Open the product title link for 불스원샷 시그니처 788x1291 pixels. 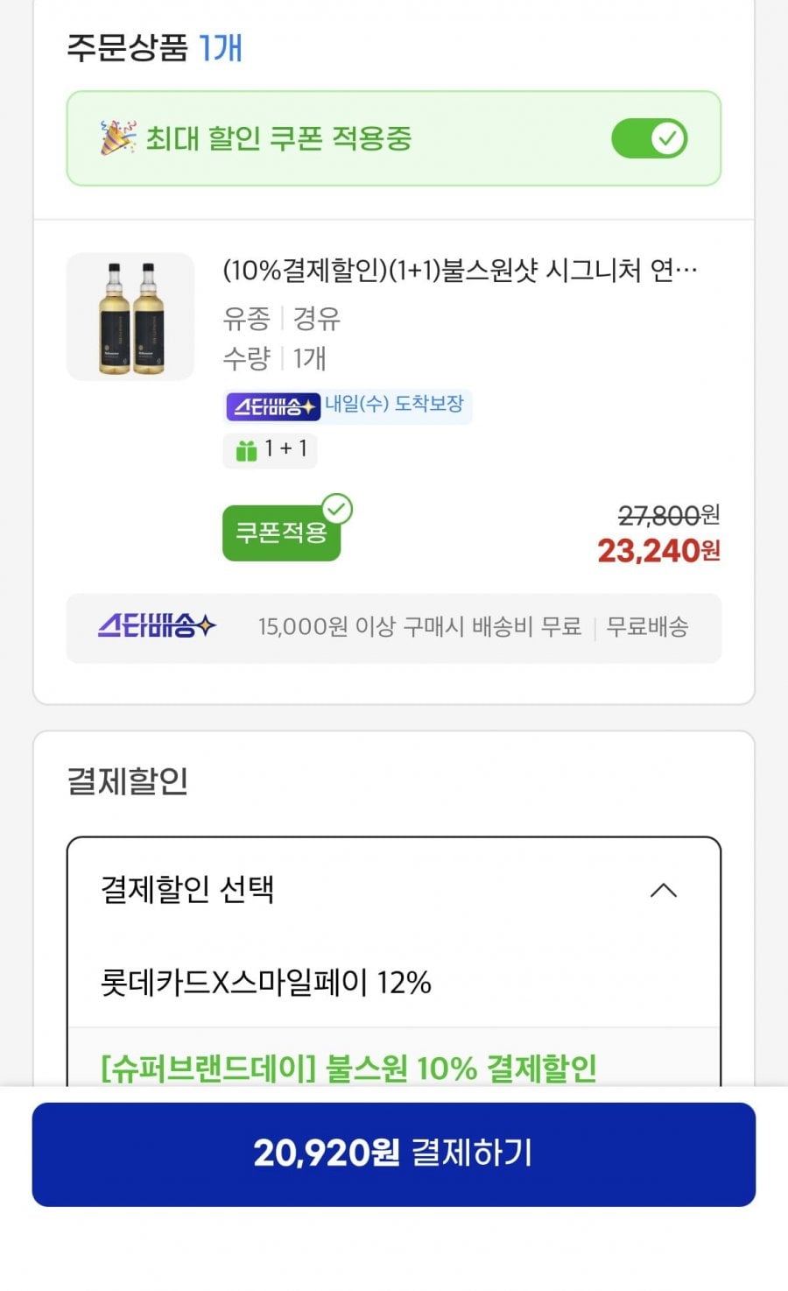(x=460, y=270)
